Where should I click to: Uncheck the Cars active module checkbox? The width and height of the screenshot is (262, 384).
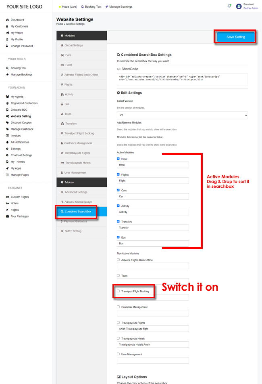point(118,190)
